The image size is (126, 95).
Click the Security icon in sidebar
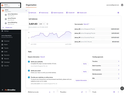[2, 66]
